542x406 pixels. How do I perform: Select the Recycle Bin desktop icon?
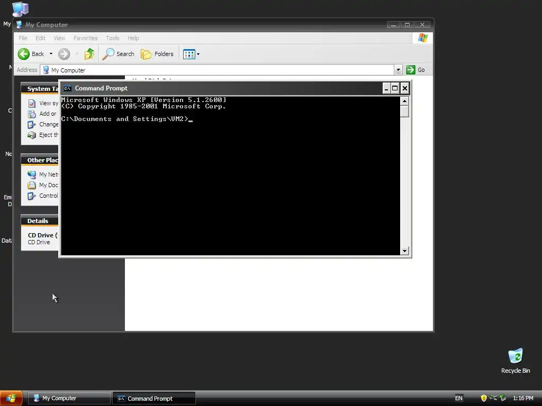516,361
